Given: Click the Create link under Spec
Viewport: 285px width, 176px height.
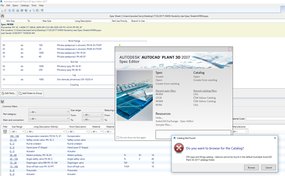Looking at the screenshot, I should (x=159, y=77).
